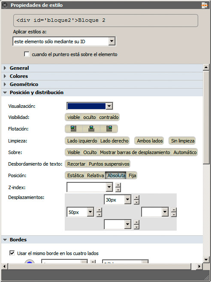
Task: Close the Propiedades de estilo panel
Action: click(5, 6)
